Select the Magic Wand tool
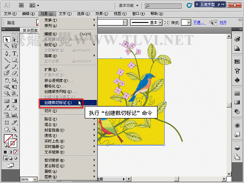This screenshot has width=244, height=183. [7, 46]
